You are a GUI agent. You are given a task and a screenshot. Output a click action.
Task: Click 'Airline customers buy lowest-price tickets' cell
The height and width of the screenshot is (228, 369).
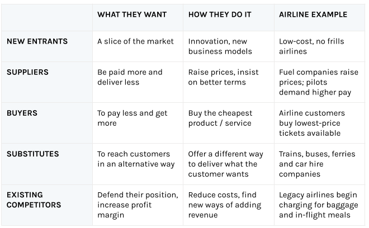tap(310, 123)
